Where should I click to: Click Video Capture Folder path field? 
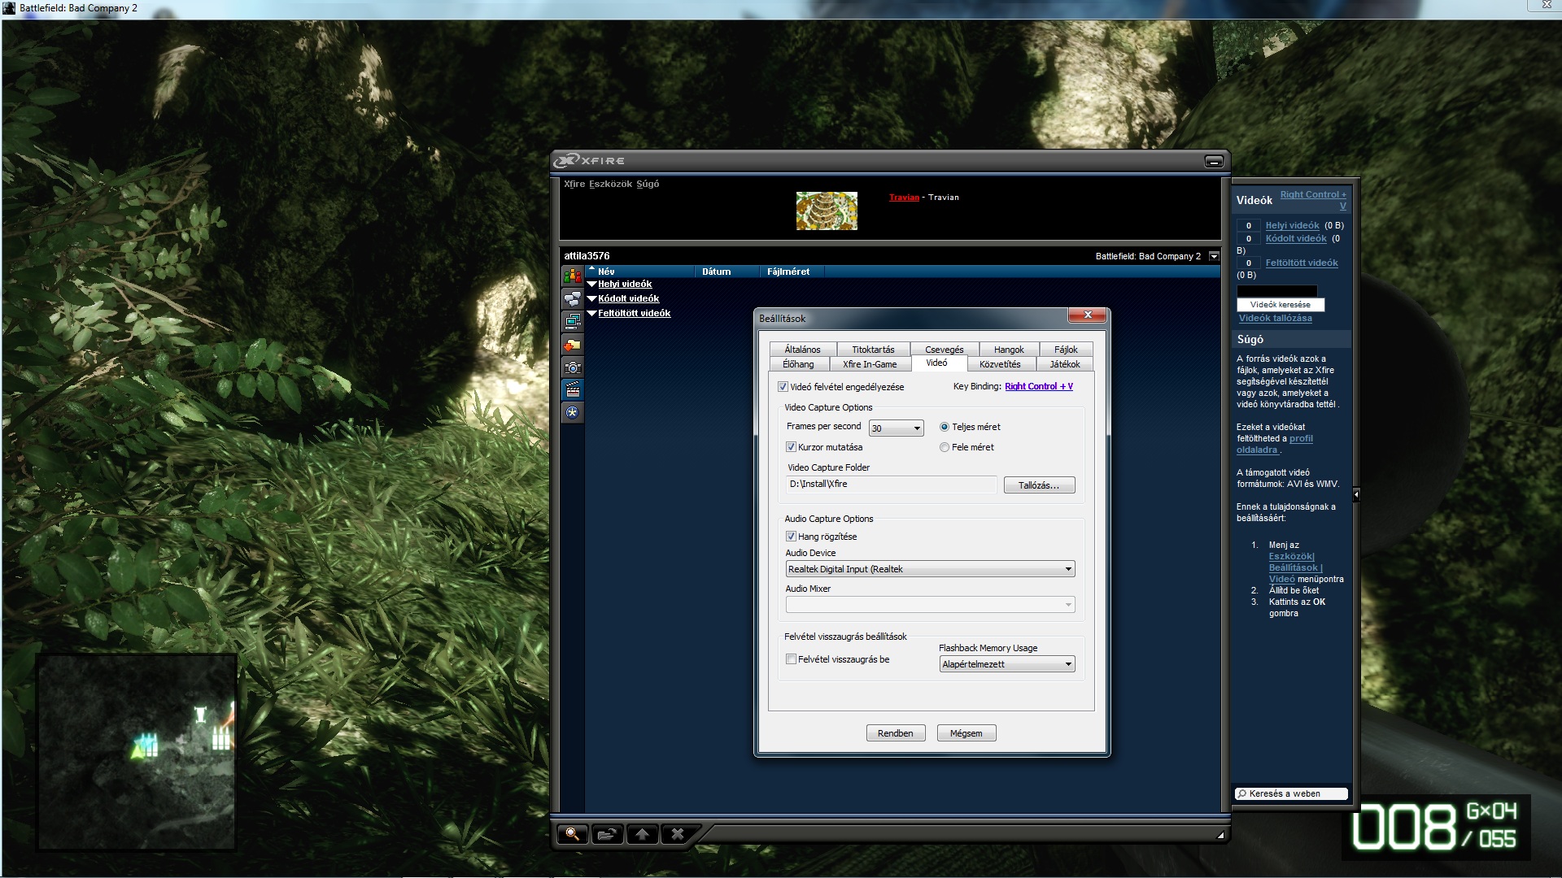point(892,485)
